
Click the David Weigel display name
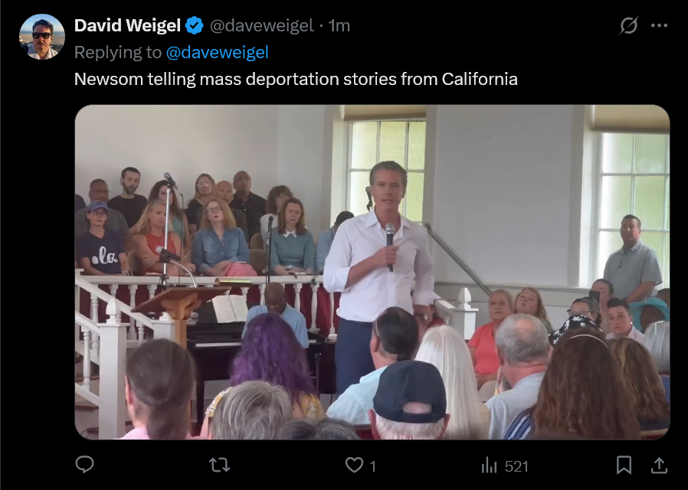point(127,25)
